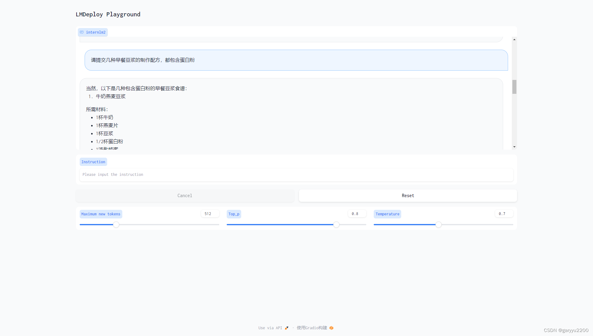Select the user message about 豆浆 recipes
The height and width of the screenshot is (336, 593).
point(142,60)
